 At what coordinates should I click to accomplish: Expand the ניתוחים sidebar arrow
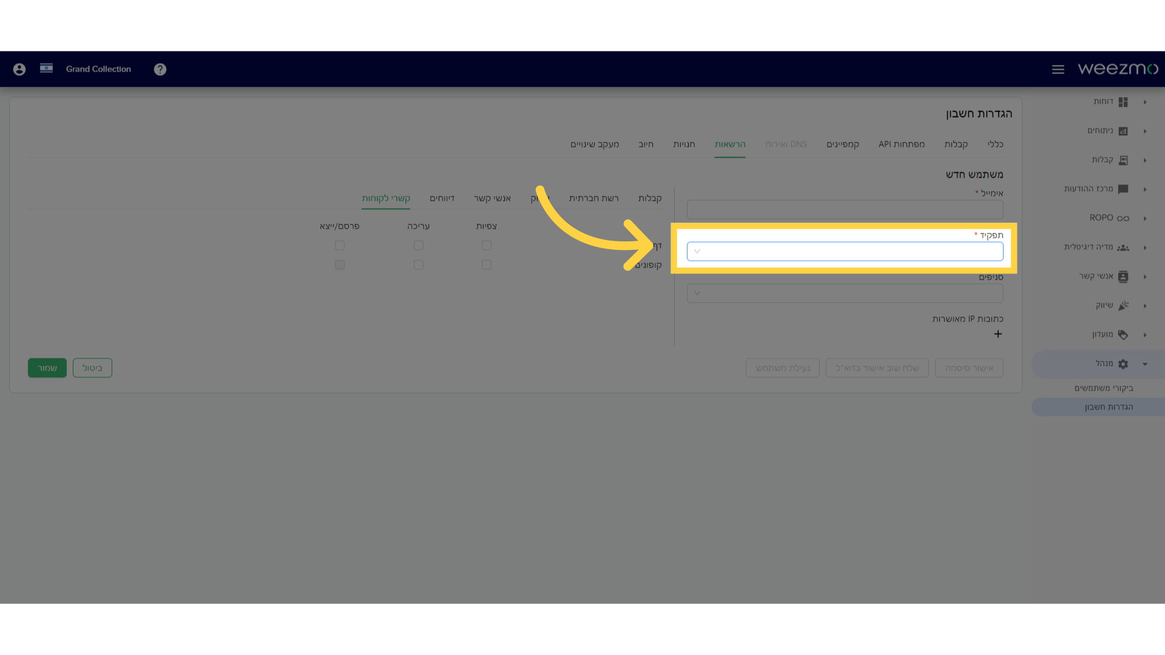[1145, 131]
